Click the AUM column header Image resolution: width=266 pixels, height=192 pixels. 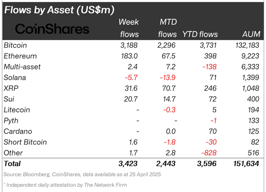(251, 34)
